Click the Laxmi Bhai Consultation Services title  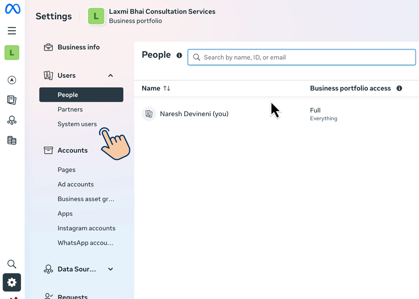click(x=162, y=12)
